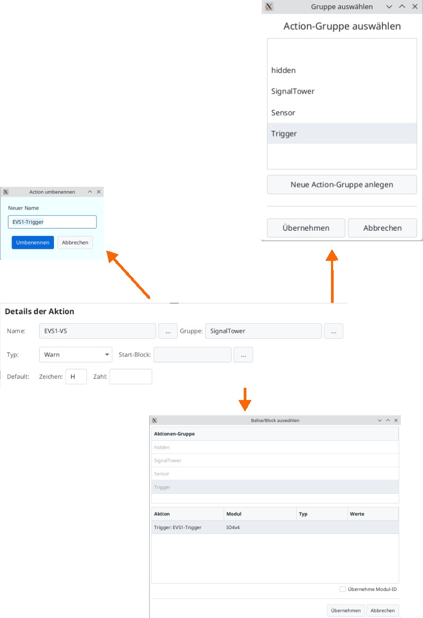This screenshot has width=423, height=618.
Task: Click Übernehmen in Gruppe auswählen window
Action: (306, 228)
